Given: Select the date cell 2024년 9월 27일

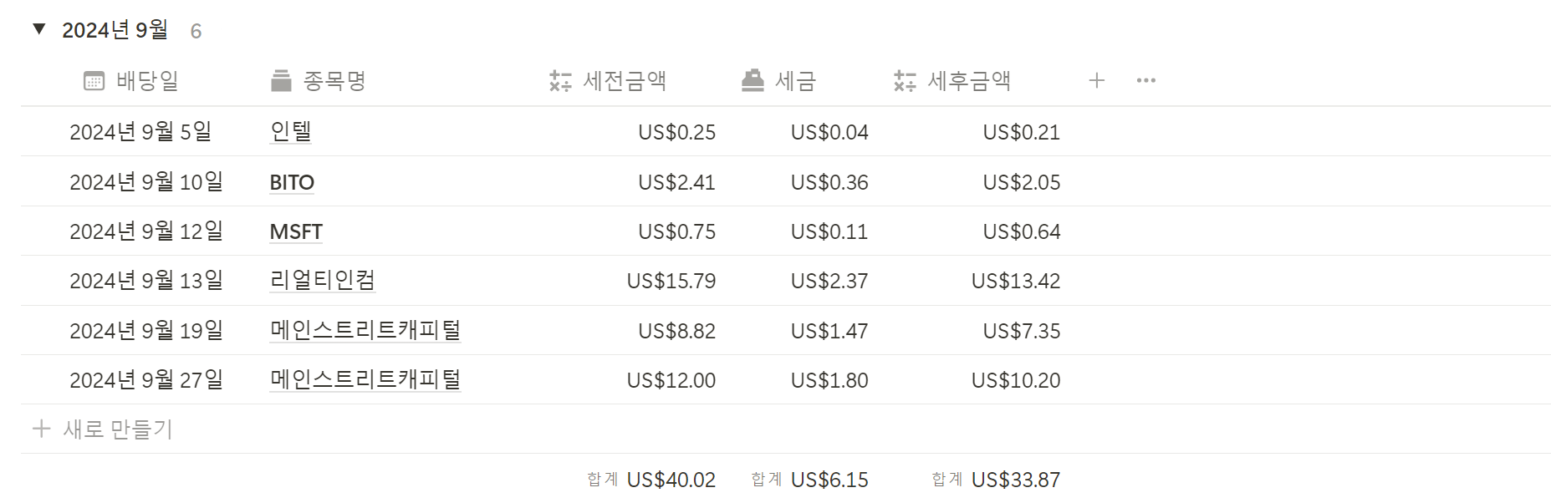Looking at the screenshot, I should pos(146,380).
